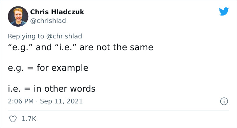Open @chrishlad mention in Replying to line
Image resolution: width=237 pixels, height=128 pixels.
tap(64, 36)
